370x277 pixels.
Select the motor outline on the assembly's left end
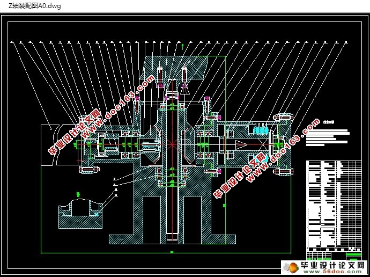(60, 145)
